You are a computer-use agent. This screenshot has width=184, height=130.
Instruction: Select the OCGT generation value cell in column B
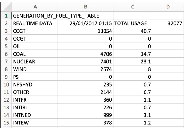(86, 39)
